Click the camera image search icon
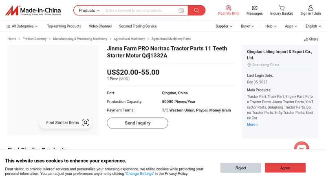 pyautogui.click(x=181, y=11)
